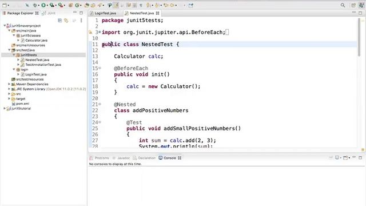This screenshot has width=366, height=206.
Task: Toggle the Mark Occurrences highlighter icon
Action: coord(116,5)
